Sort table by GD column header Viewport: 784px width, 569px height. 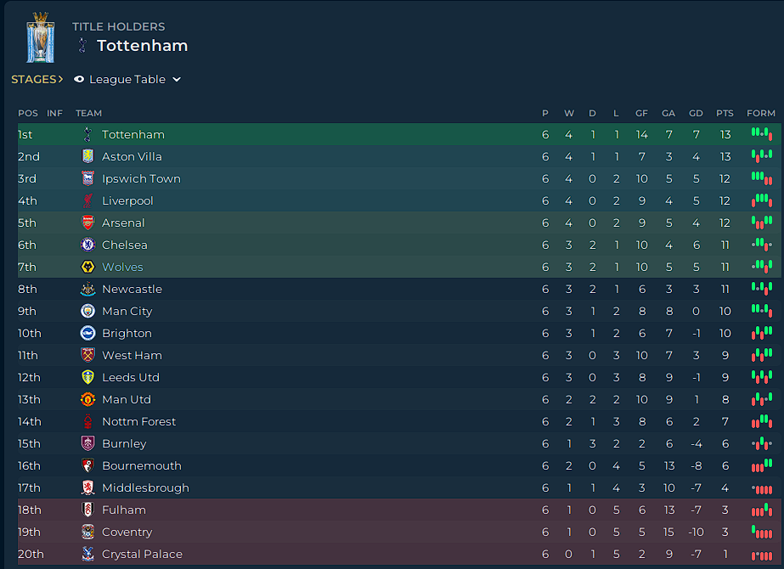tap(696, 114)
